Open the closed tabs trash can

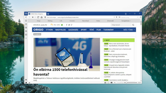pos(126,14)
